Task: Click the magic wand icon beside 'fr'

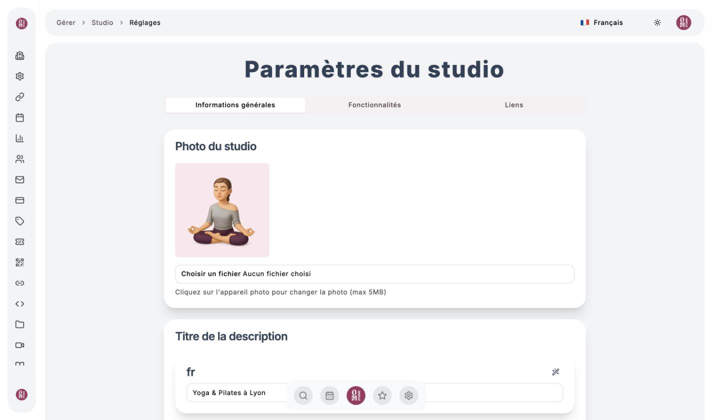Action: (555, 372)
